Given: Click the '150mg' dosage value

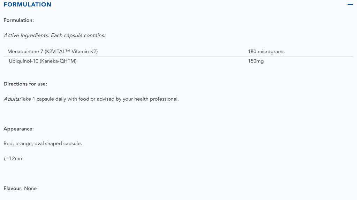Looking at the screenshot, I should [256, 61].
